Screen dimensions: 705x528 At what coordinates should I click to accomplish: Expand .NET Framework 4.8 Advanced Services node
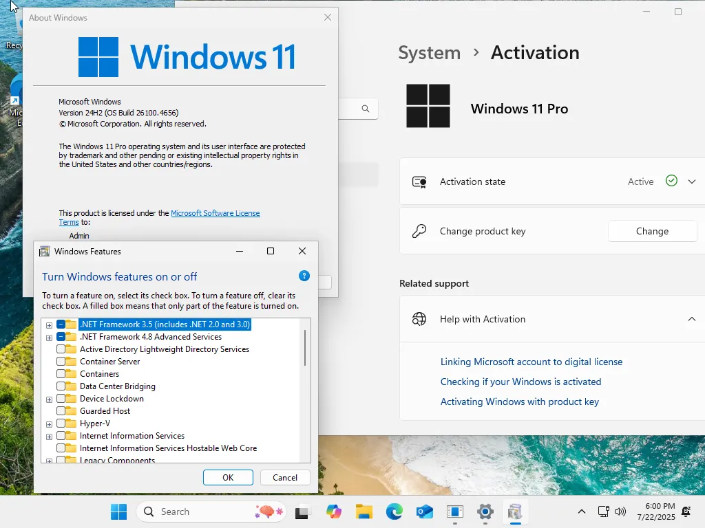pos(49,338)
